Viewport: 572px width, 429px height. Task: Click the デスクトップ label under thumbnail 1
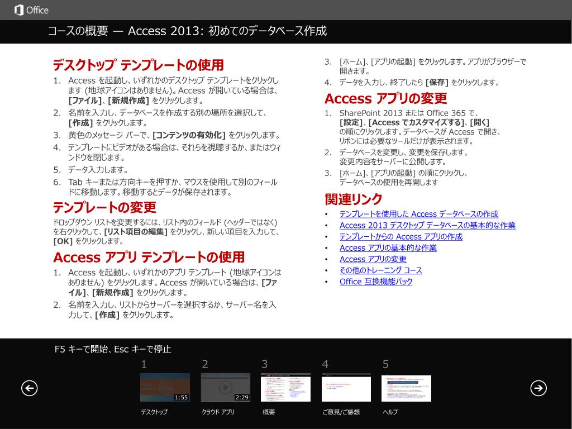(x=154, y=412)
